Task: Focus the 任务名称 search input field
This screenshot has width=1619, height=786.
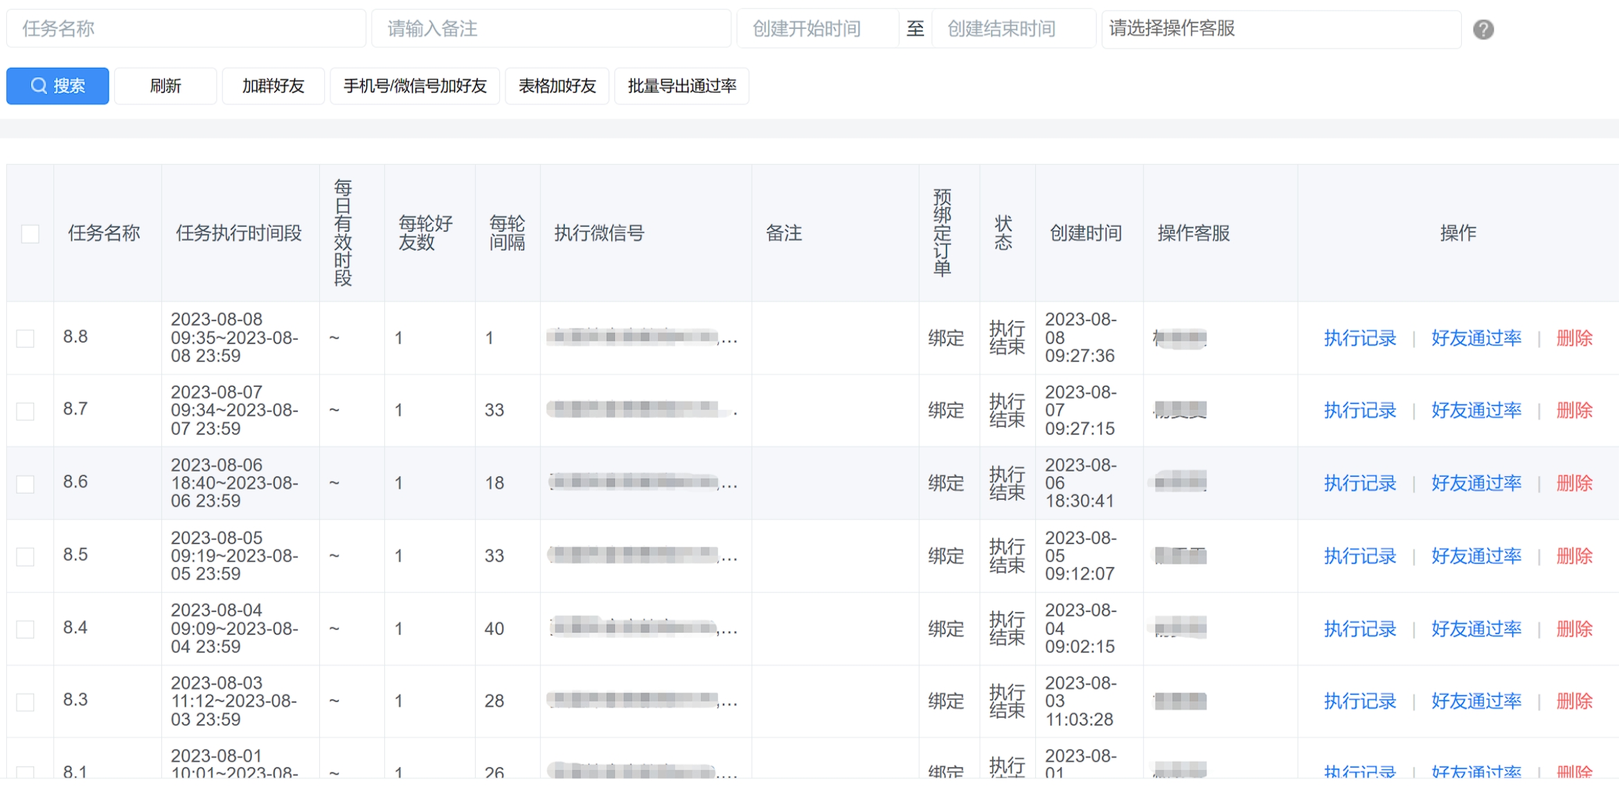Action: click(x=186, y=29)
